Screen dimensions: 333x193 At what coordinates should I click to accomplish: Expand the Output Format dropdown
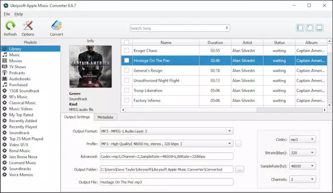[x=166, y=131]
